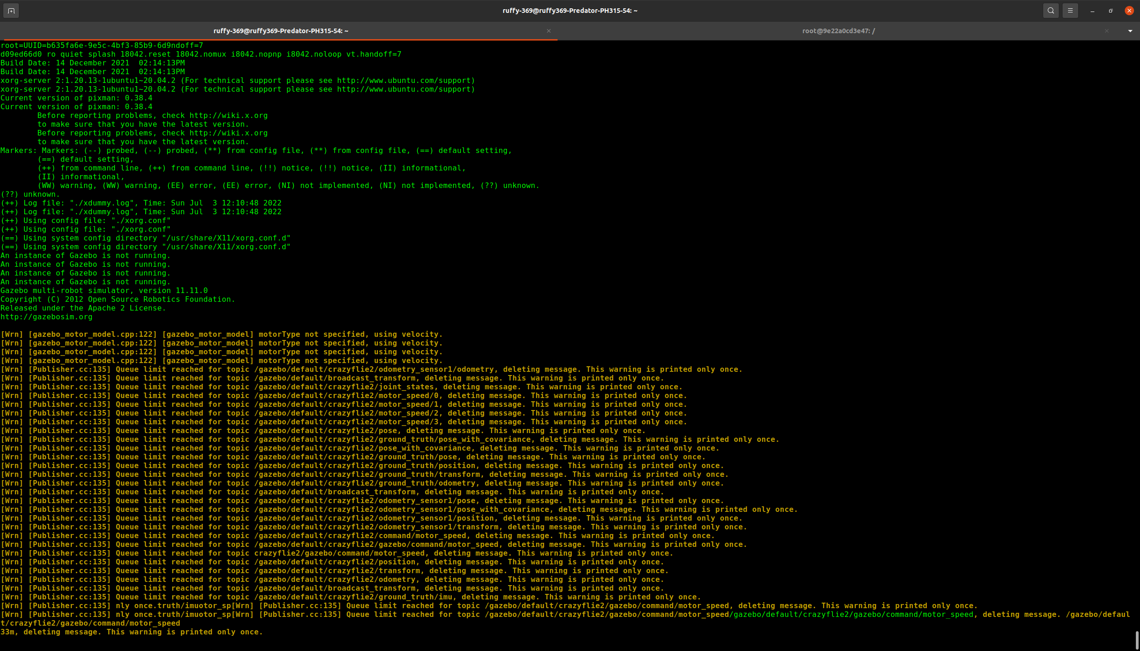Open terminal search
The width and height of the screenshot is (1140, 651).
1051,11
